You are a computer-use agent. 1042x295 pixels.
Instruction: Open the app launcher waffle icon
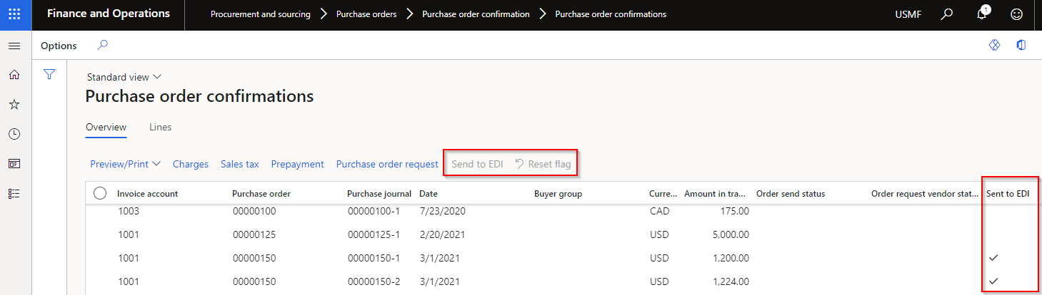pyautogui.click(x=14, y=14)
